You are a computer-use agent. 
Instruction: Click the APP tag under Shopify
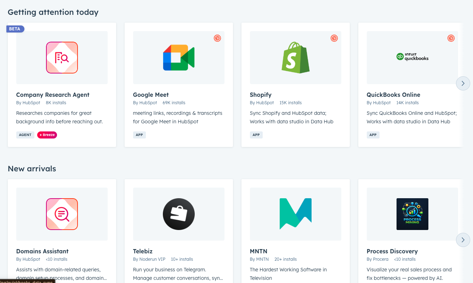pos(256,135)
